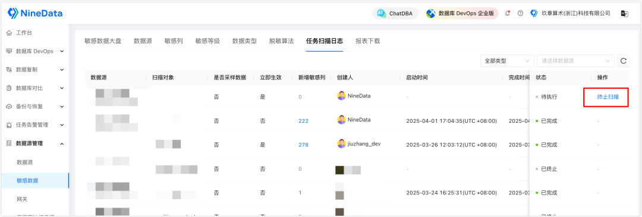Collapse the 数据源管理 sidebar section
This screenshot has height=217, width=642.
[34, 143]
